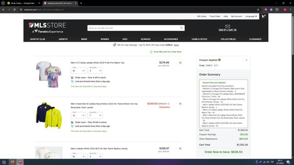This screenshot has height=165, width=294.
Task: Open the Chrome taskbar icon
Action: coord(20,162)
